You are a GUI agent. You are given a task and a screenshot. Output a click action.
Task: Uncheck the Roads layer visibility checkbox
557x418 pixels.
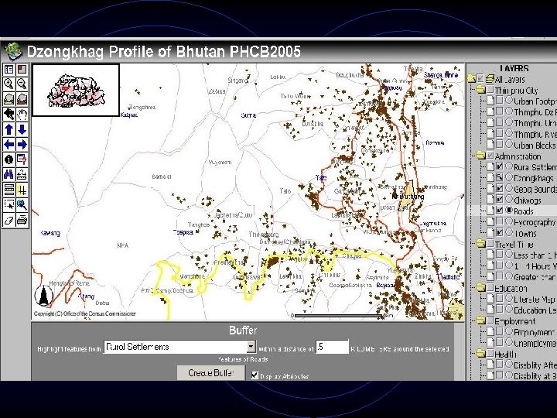[x=500, y=210]
